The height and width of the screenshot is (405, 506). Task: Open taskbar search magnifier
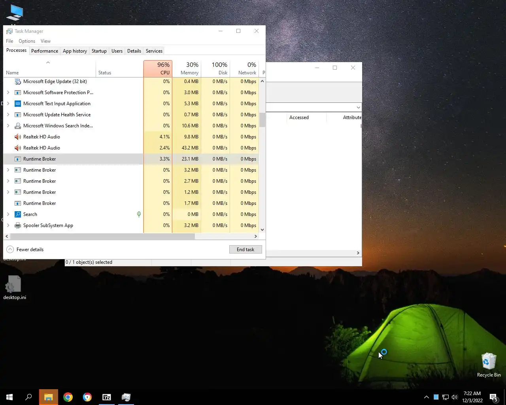tap(28, 397)
